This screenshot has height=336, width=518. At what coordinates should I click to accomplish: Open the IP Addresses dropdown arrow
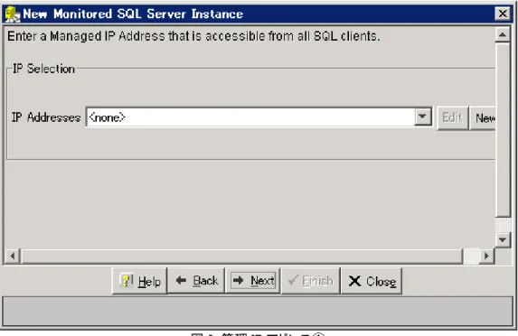pos(422,117)
